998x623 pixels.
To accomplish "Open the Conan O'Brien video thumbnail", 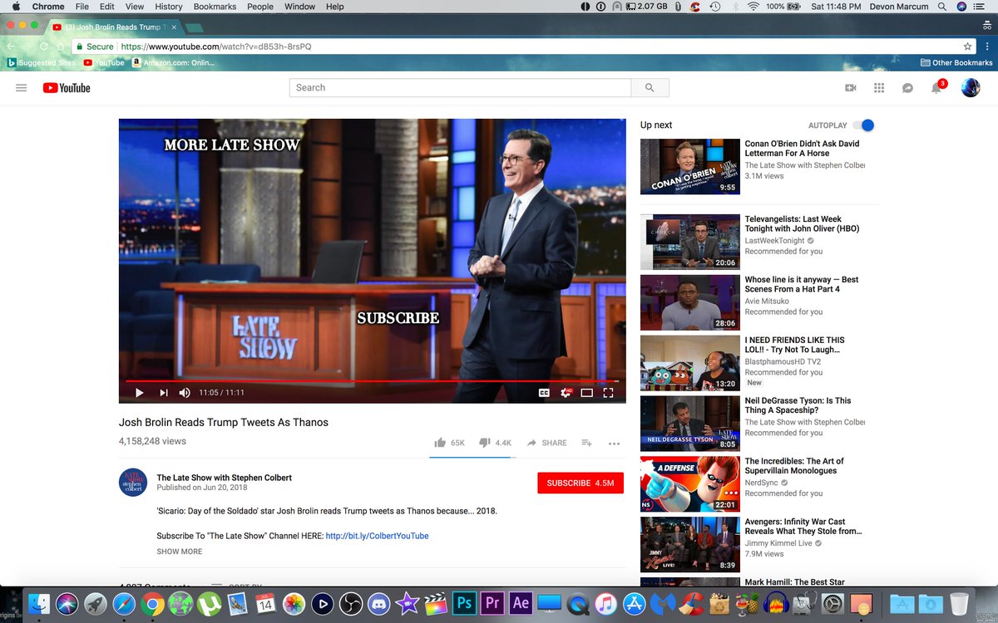I will click(x=689, y=166).
